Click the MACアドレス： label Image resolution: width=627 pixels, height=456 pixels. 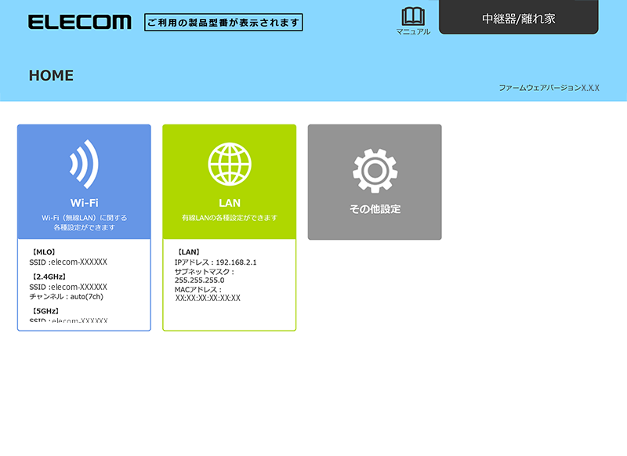tap(198, 289)
